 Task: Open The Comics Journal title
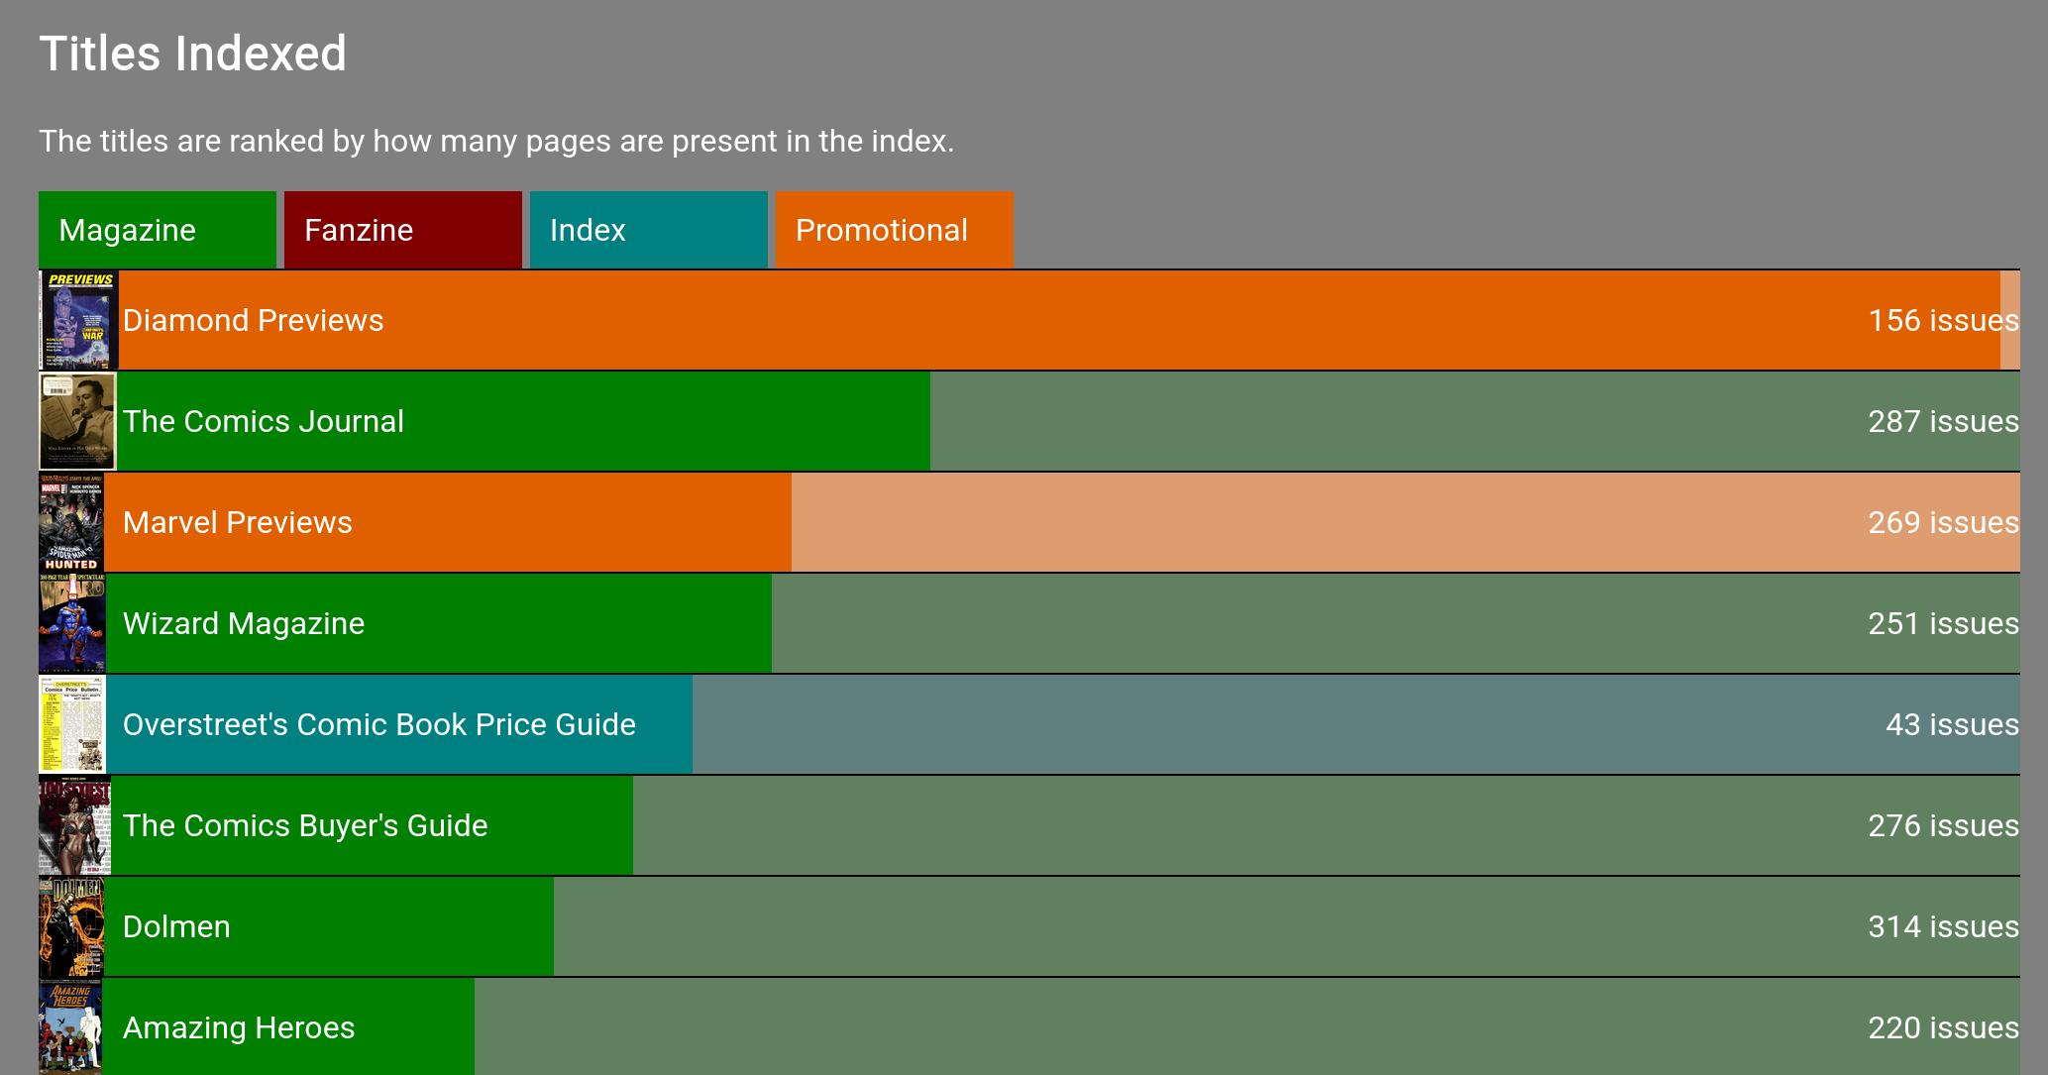point(263,421)
